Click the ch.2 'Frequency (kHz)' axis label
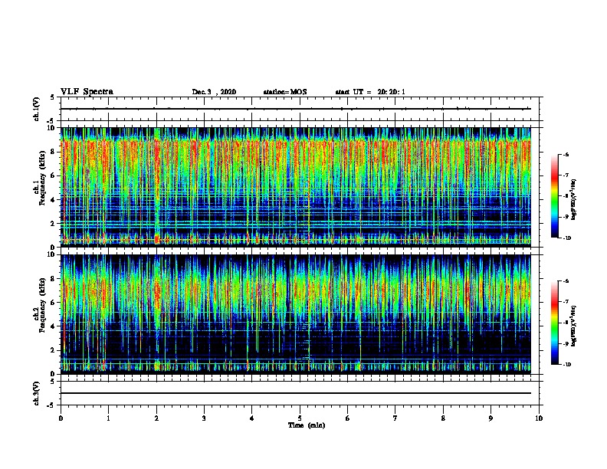 click(43, 305)
